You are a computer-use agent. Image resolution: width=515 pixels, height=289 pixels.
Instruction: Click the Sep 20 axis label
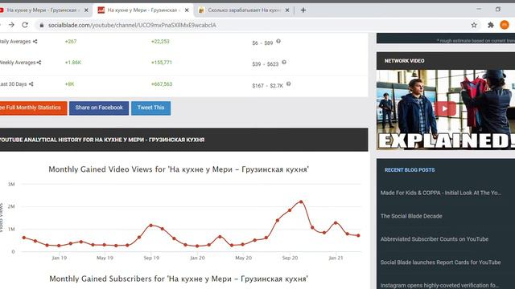point(290,258)
